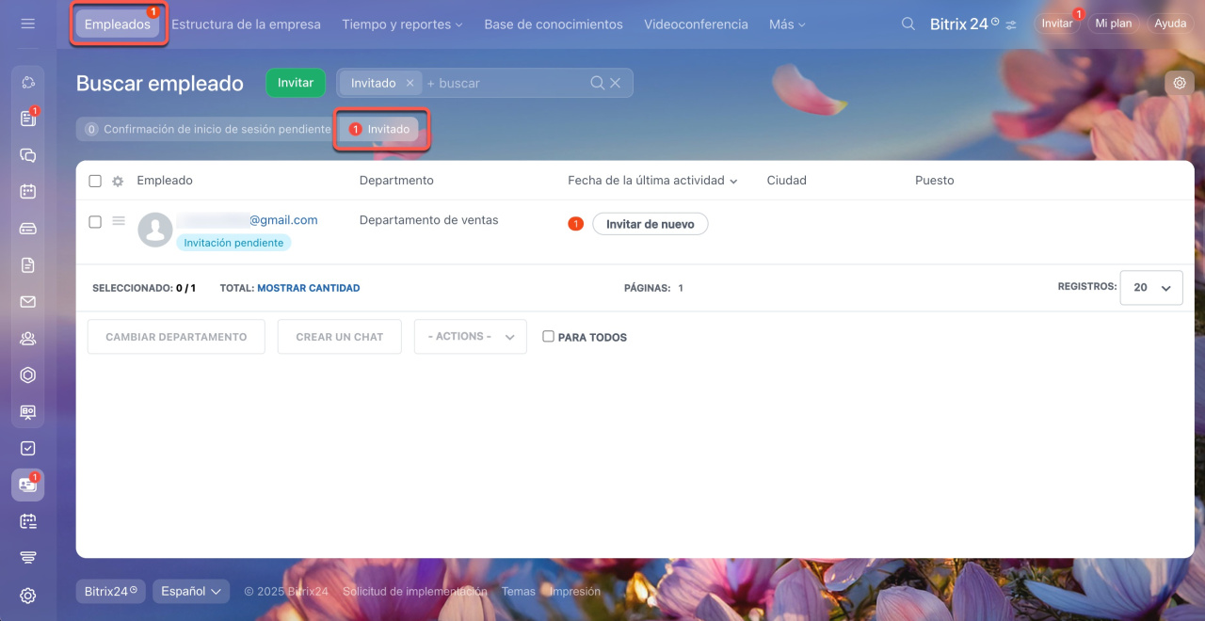
Task: Open the Registros 20 dropdown
Action: pos(1151,288)
